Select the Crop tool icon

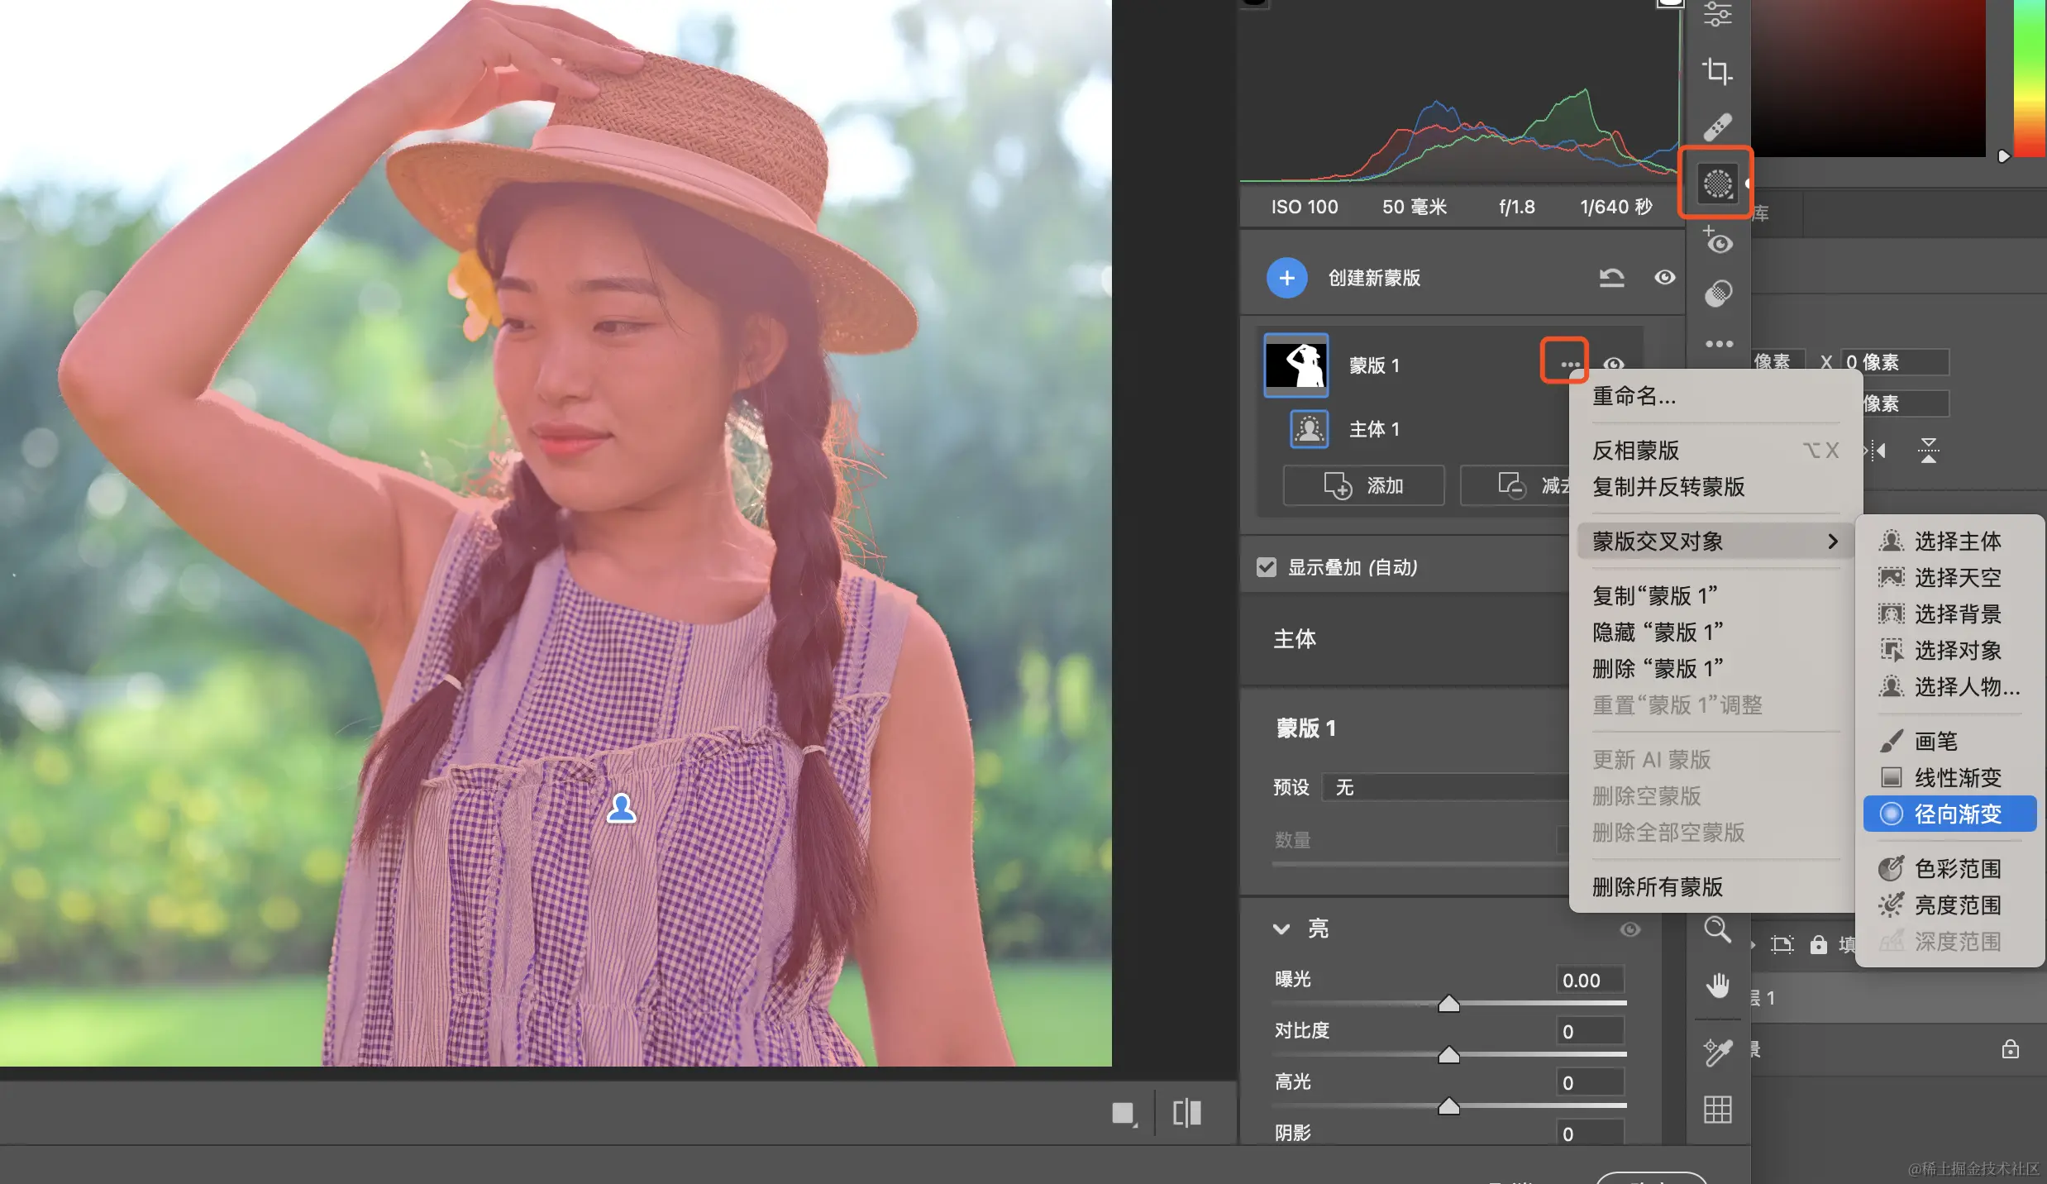(x=1717, y=72)
